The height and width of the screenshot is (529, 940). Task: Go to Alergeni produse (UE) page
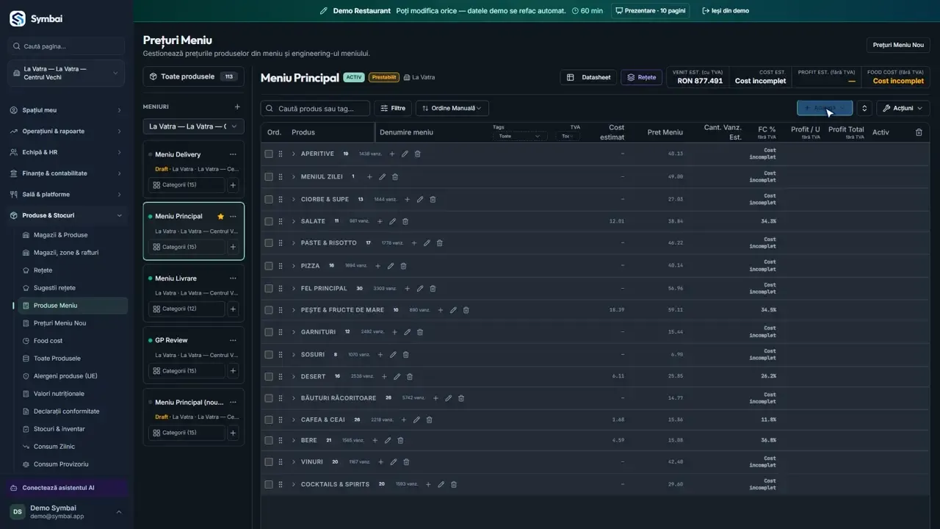(65, 376)
